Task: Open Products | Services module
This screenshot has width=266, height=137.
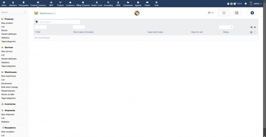Action: point(38,4)
